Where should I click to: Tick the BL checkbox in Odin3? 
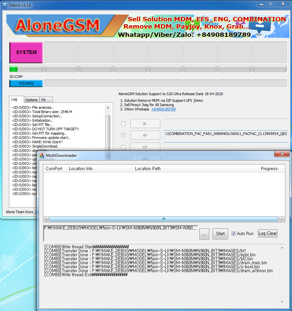coord(123,124)
